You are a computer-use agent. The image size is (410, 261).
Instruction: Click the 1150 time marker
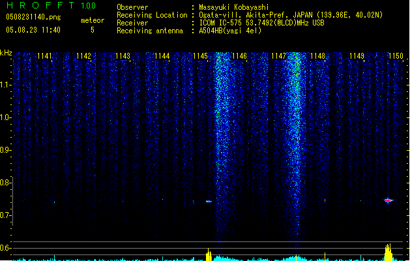coord(396,55)
